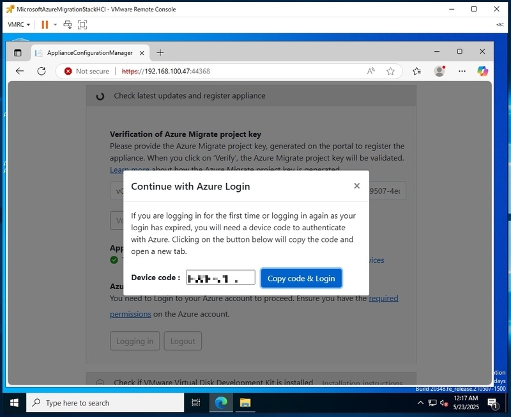Screen dimensions: 511x417
Task: Open Task View on taskbar
Action: [195, 403]
